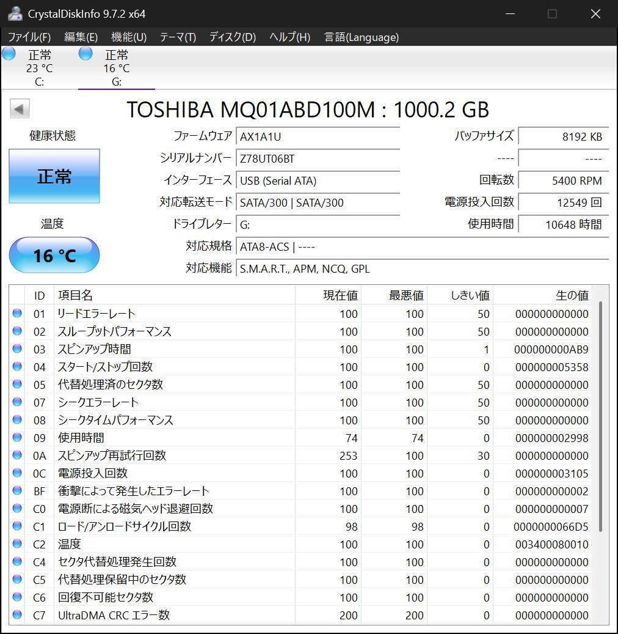Click the firmware field showing AX1A1U
The width and height of the screenshot is (618, 634).
point(318,137)
